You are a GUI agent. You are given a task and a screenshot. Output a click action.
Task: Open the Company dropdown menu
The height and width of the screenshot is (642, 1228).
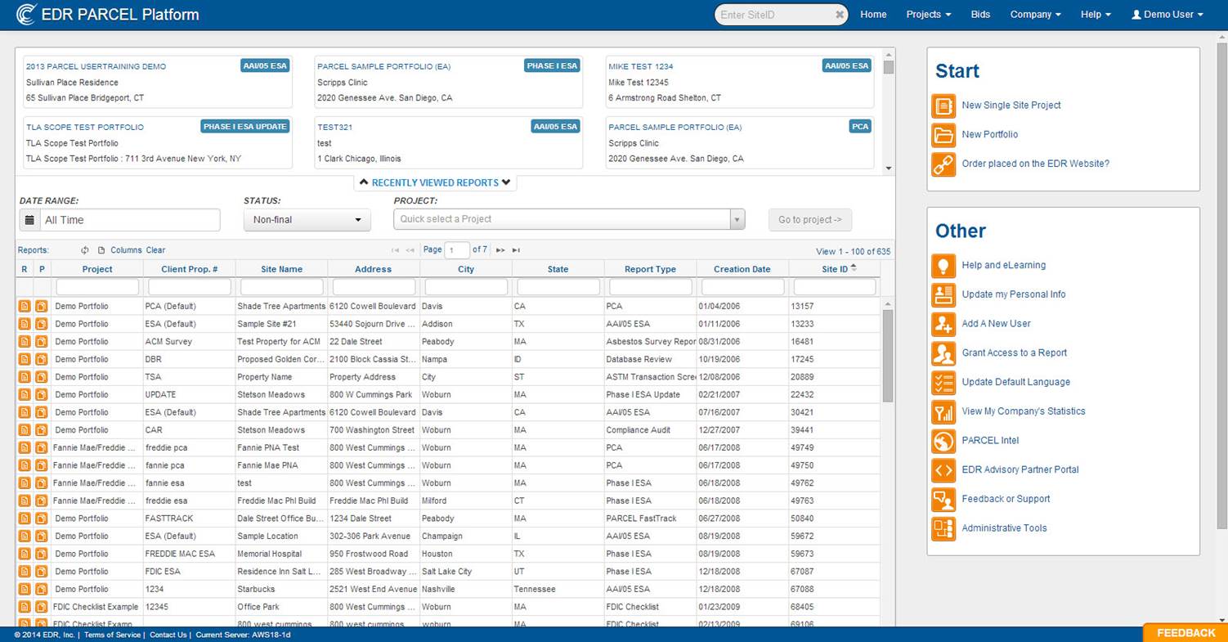[1035, 15]
